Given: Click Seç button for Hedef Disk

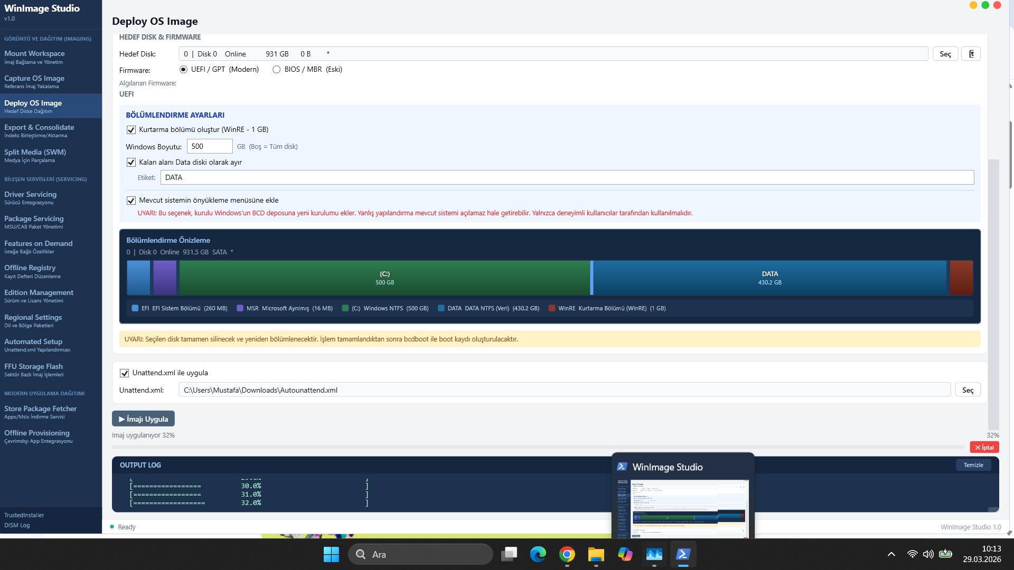Looking at the screenshot, I should point(945,54).
